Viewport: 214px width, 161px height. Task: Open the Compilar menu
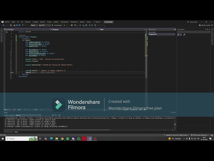pos(35,22)
